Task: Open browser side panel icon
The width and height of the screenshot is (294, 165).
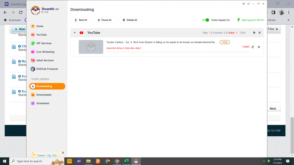Action: [273, 12]
